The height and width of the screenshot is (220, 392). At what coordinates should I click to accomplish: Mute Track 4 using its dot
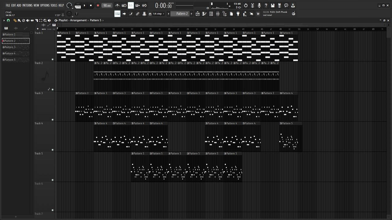pyautogui.click(x=53, y=150)
